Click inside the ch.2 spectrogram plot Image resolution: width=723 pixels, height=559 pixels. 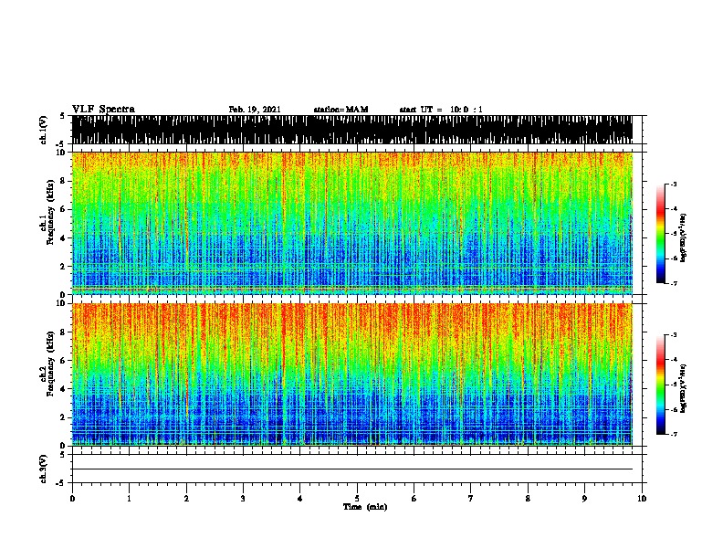352,374
